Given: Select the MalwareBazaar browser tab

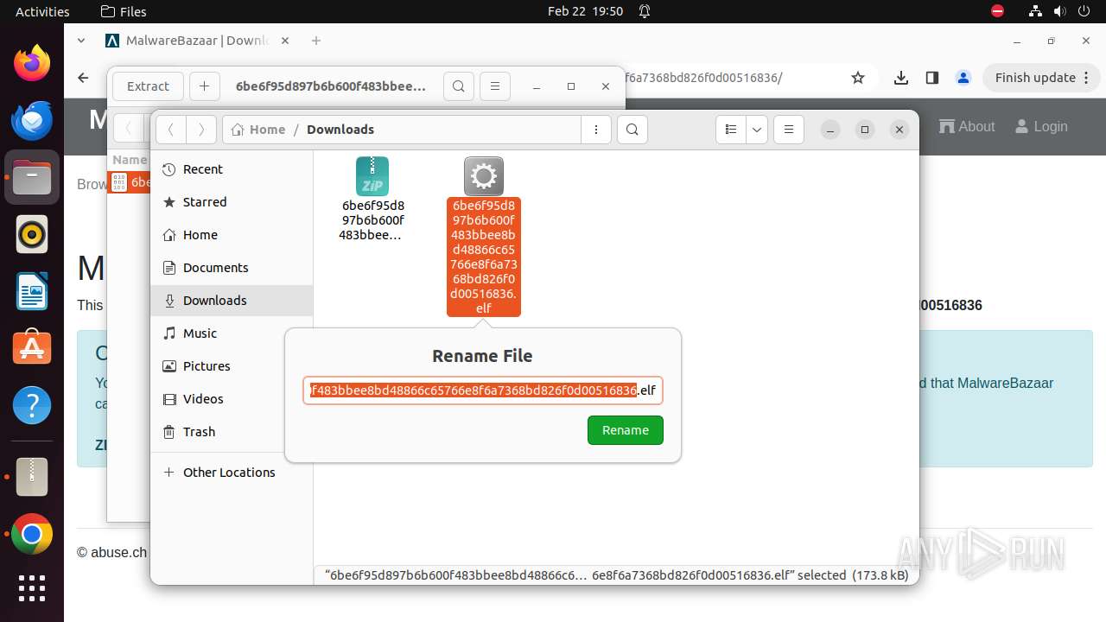Looking at the screenshot, I should click(x=197, y=41).
